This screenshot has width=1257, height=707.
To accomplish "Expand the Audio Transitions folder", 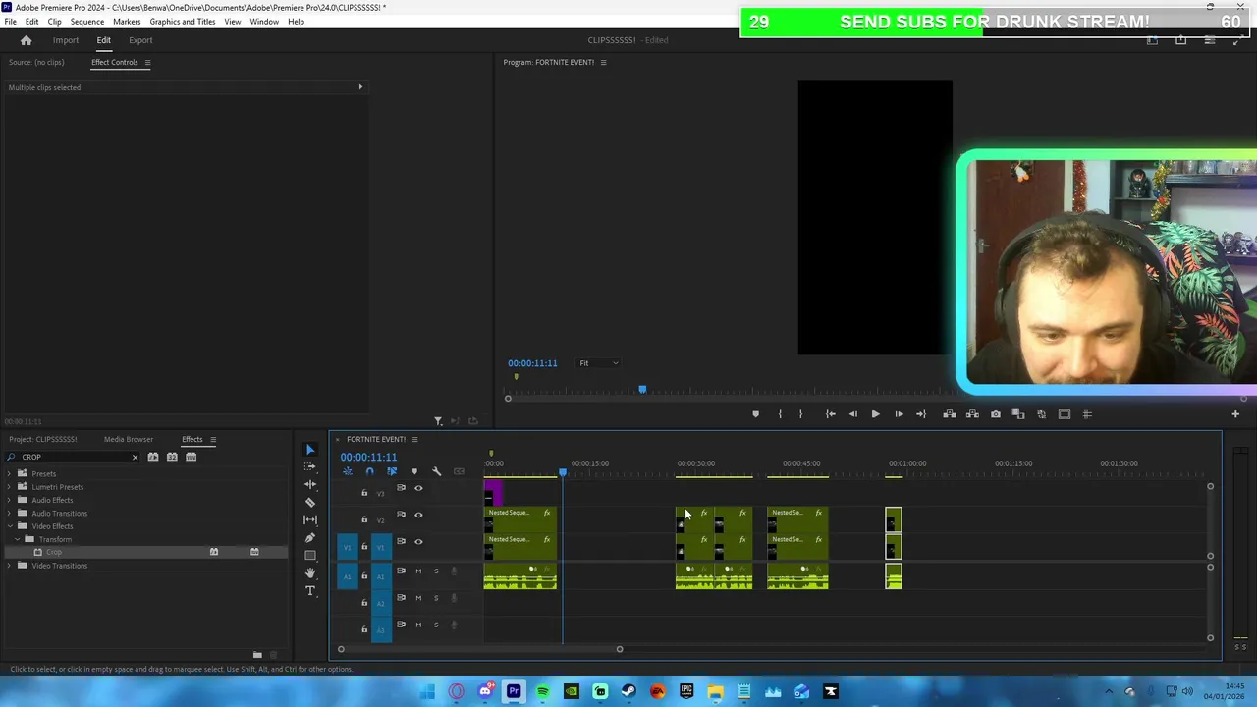I will pos(10,514).
